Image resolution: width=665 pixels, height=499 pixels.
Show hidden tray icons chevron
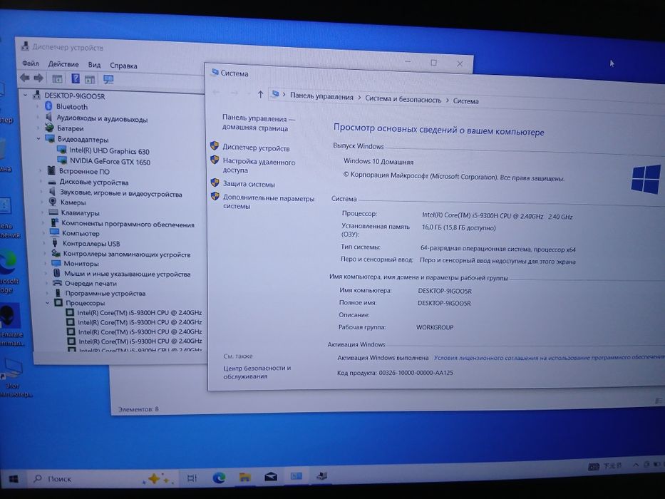coord(636,465)
